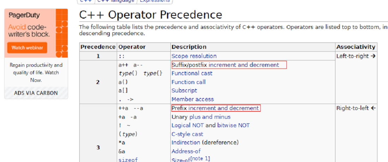Open the C++ language breadcrumb tab

[x=116, y=1]
